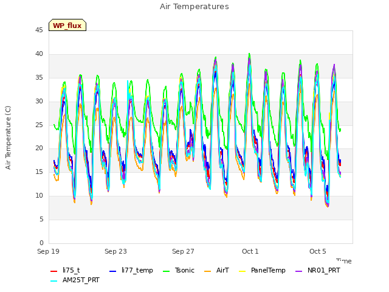Toggle AirT series in legend
This screenshot has width=389, height=292.
(x=216, y=270)
